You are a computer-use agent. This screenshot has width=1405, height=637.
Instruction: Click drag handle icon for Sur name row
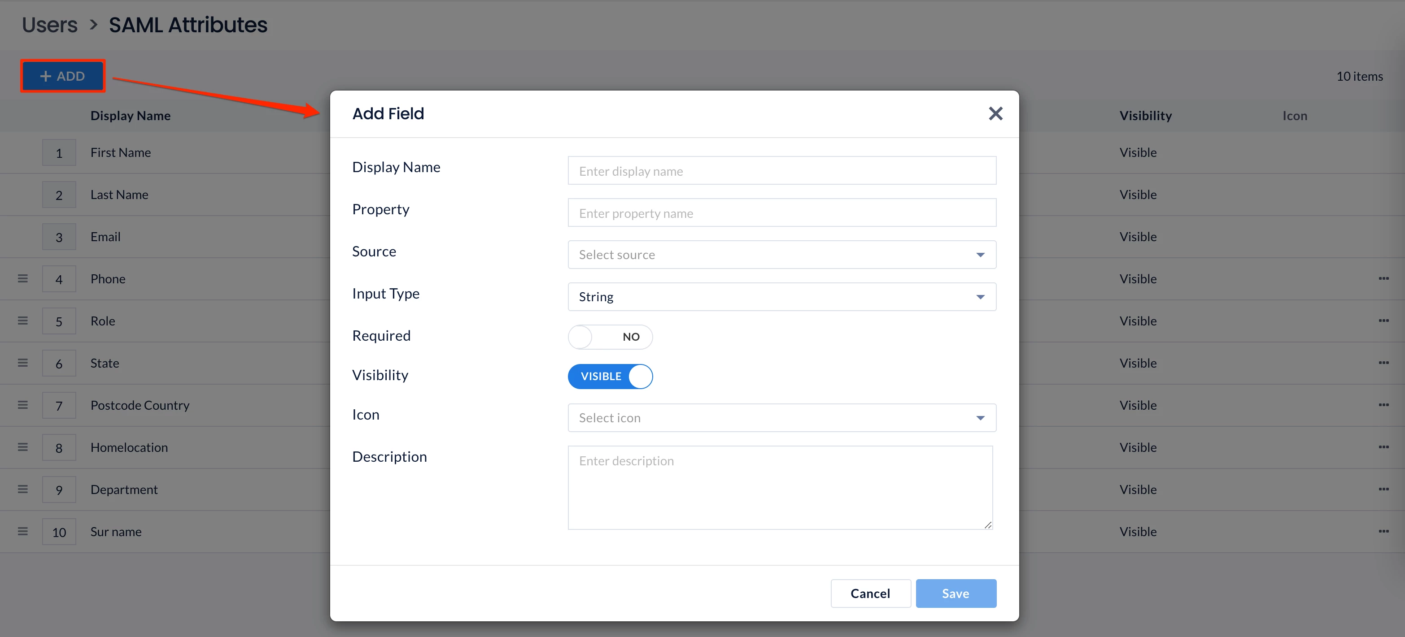pos(22,531)
